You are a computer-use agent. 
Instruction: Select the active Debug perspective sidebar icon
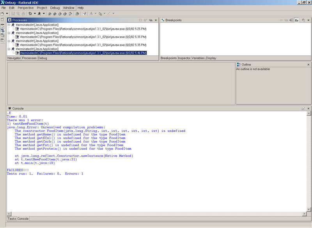[x=2, y=31]
